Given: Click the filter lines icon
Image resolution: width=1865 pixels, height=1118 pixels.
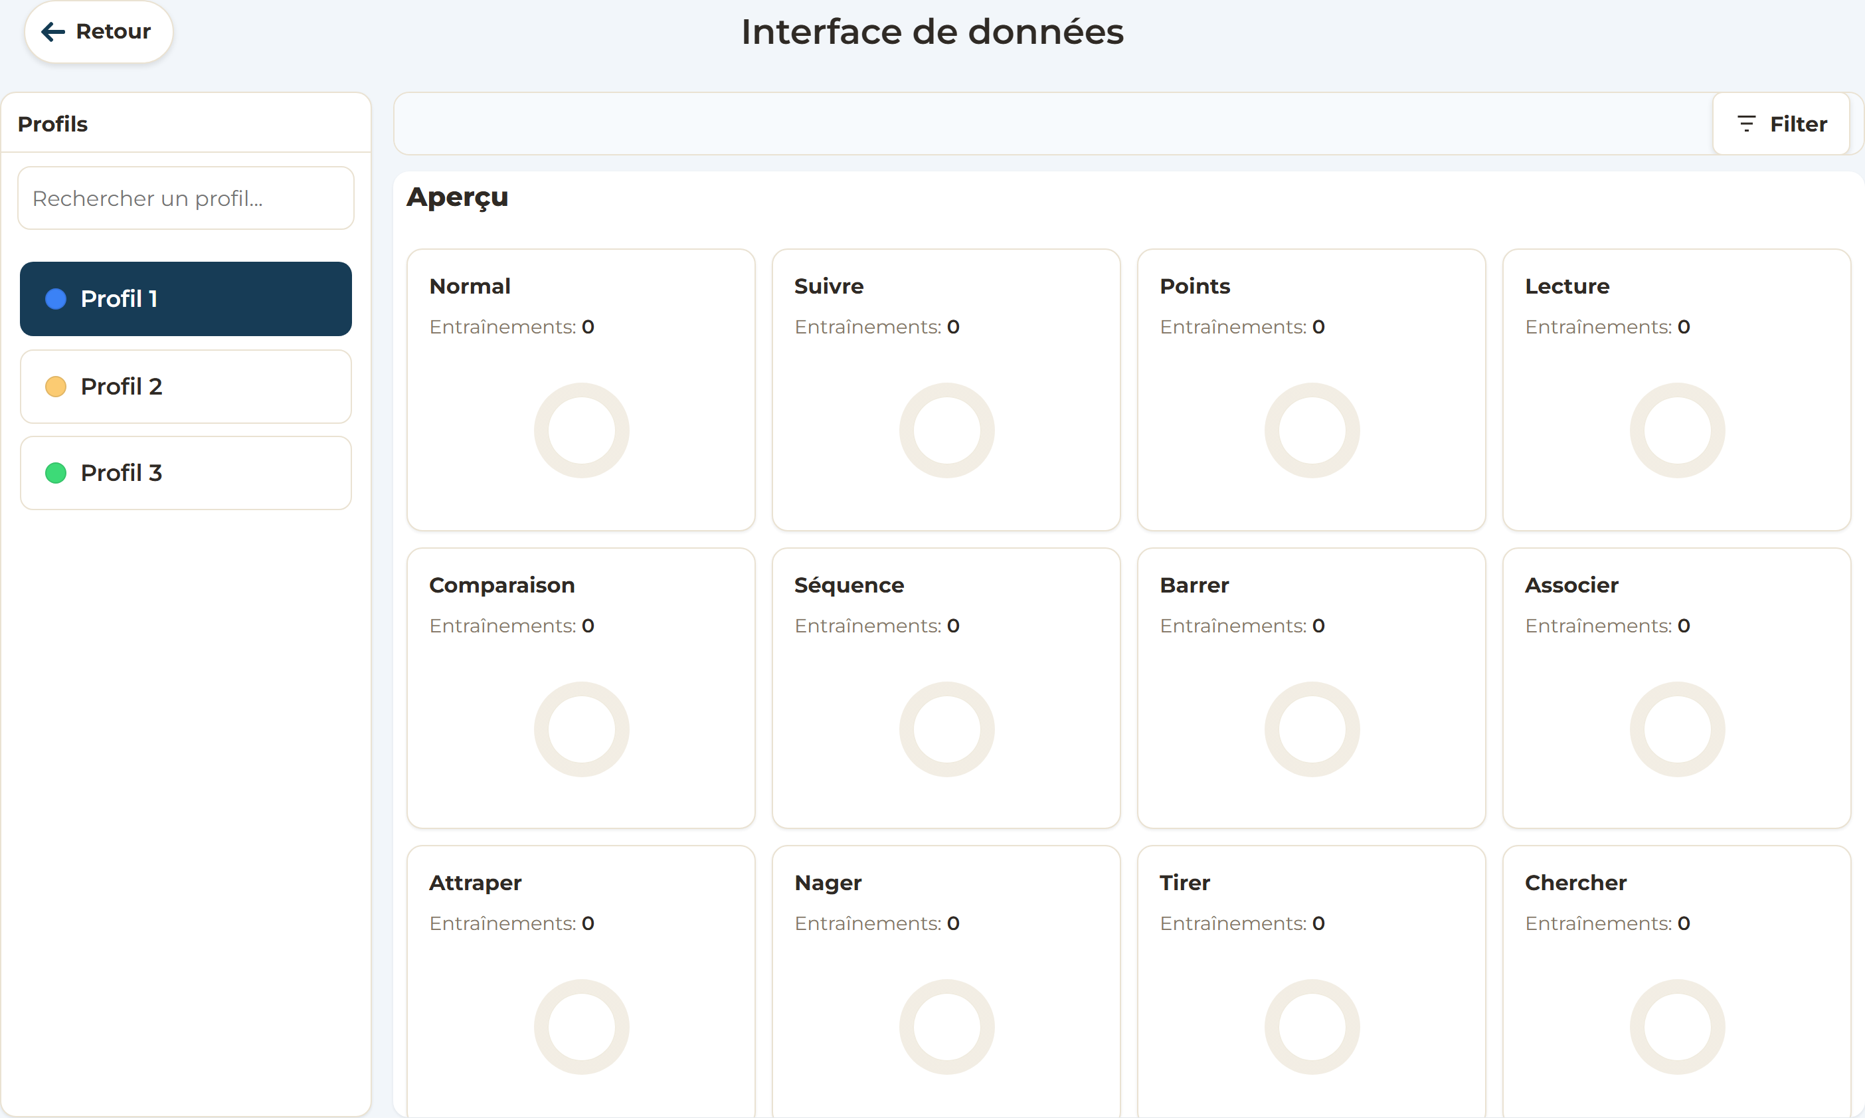Looking at the screenshot, I should [1746, 124].
